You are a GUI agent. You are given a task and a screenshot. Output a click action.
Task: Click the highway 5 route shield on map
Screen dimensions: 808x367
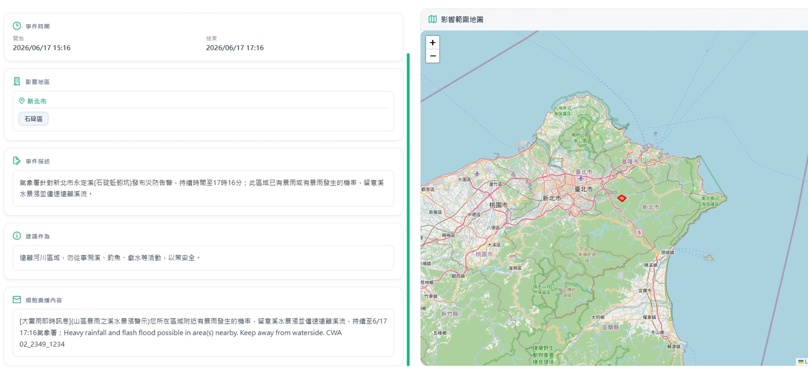639,232
